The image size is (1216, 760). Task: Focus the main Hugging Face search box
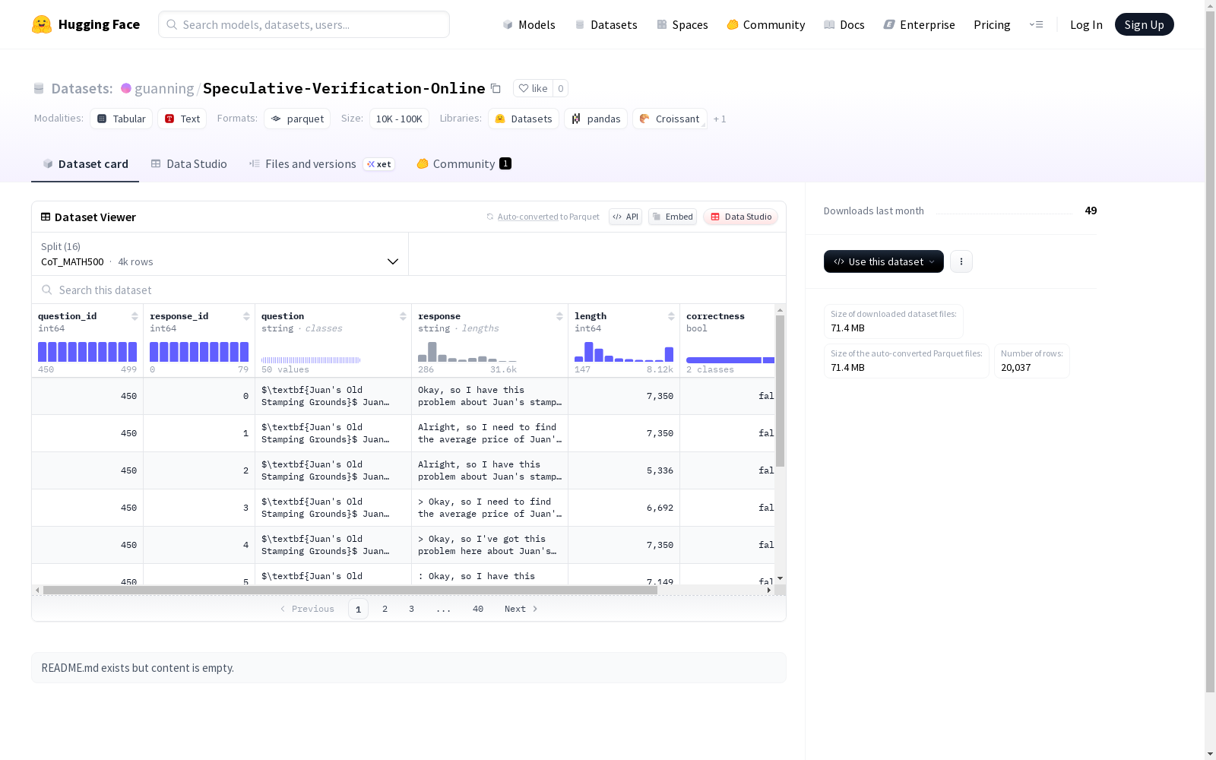pos(304,24)
